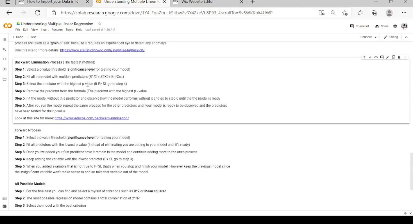Open the 'Last saved at 1:36 AM' revision history

click(100, 30)
